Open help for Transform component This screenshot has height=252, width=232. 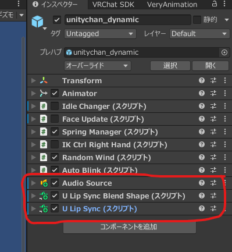(x=202, y=80)
